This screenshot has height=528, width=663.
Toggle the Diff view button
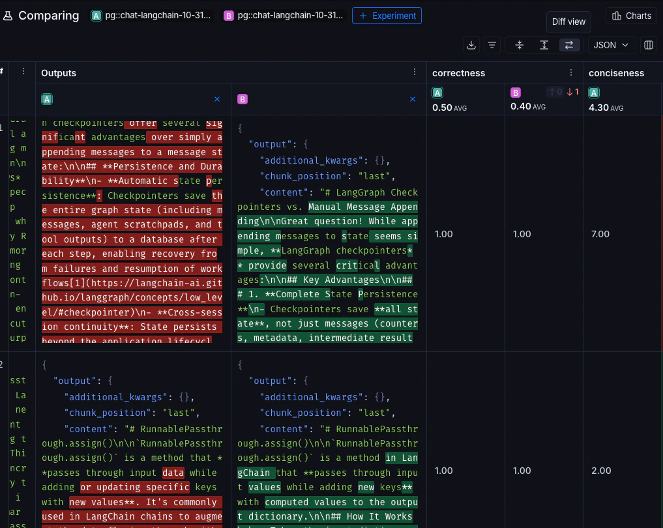point(568,45)
